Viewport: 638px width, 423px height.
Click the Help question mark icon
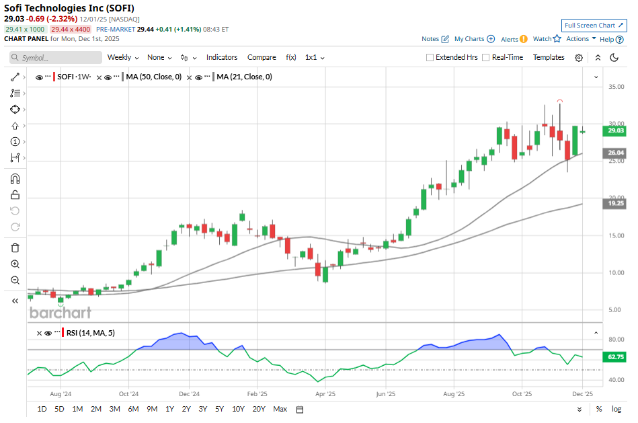pyautogui.click(x=620, y=40)
